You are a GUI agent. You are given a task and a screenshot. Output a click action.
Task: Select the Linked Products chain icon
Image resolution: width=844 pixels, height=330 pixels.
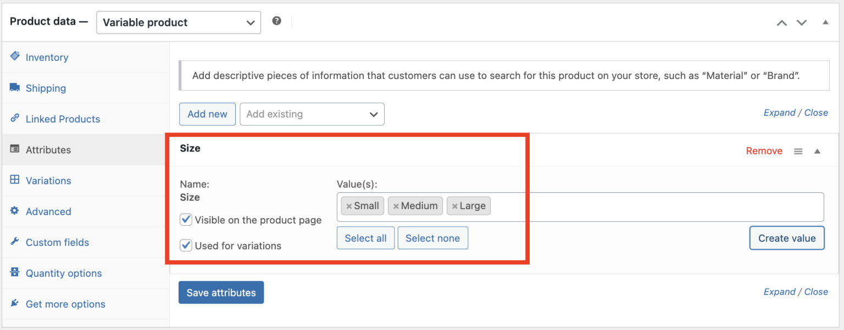pos(14,119)
